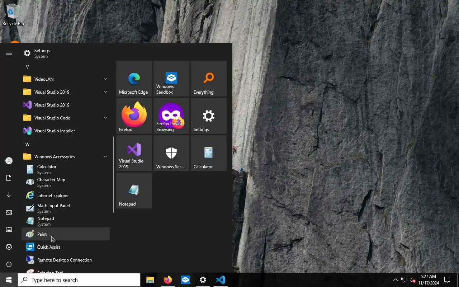
Task: Open the clock and date flyout
Action: pyautogui.click(x=428, y=280)
